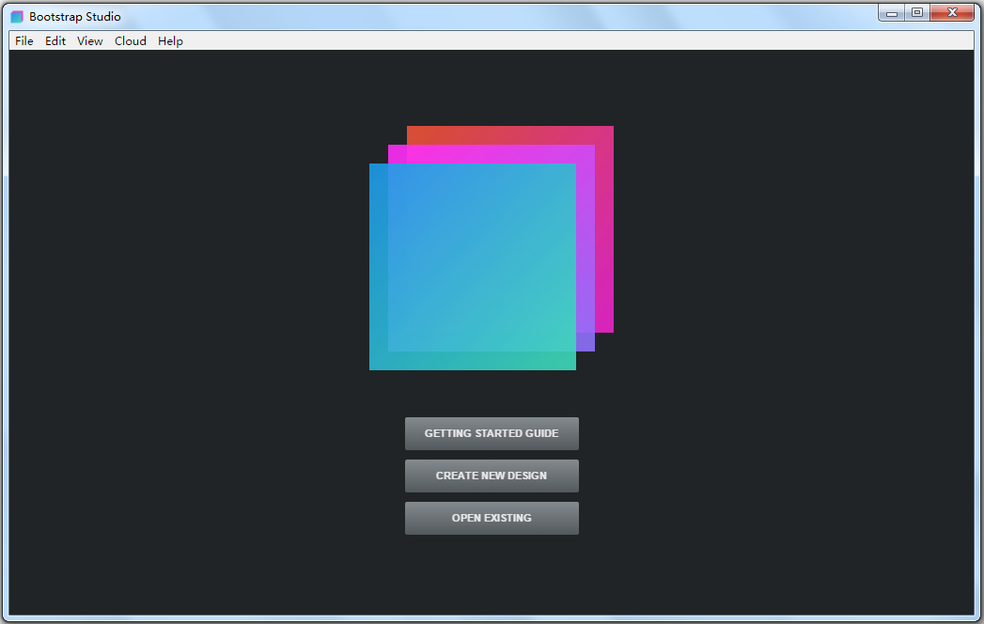Open the File menu

pos(23,40)
